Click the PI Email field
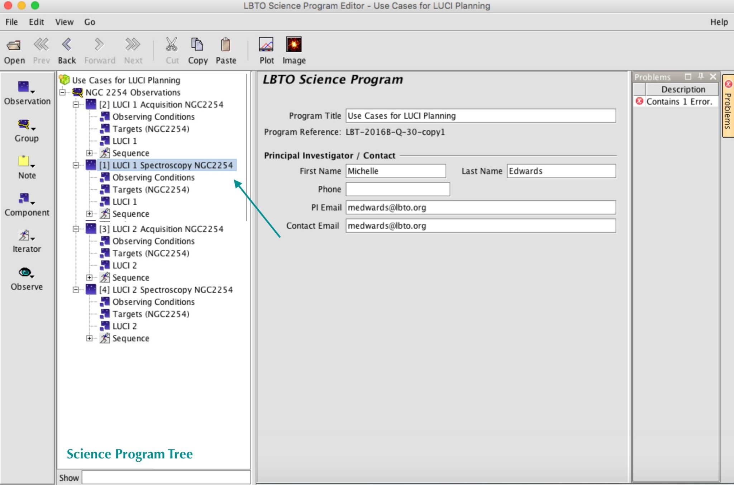The image size is (734, 485). point(481,208)
